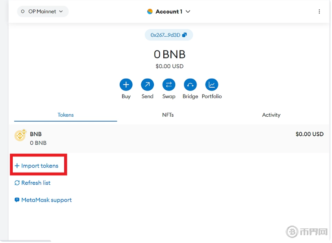Expand the OP Mainnet network dropdown
This screenshot has width=332, height=243.
(x=42, y=12)
